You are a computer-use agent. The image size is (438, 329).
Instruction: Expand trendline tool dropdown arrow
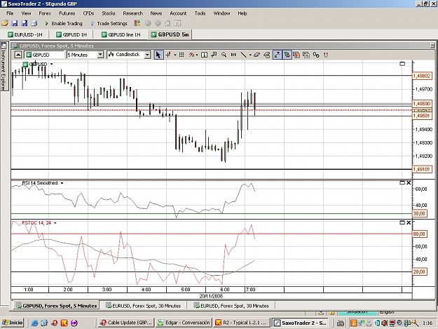coord(250,55)
